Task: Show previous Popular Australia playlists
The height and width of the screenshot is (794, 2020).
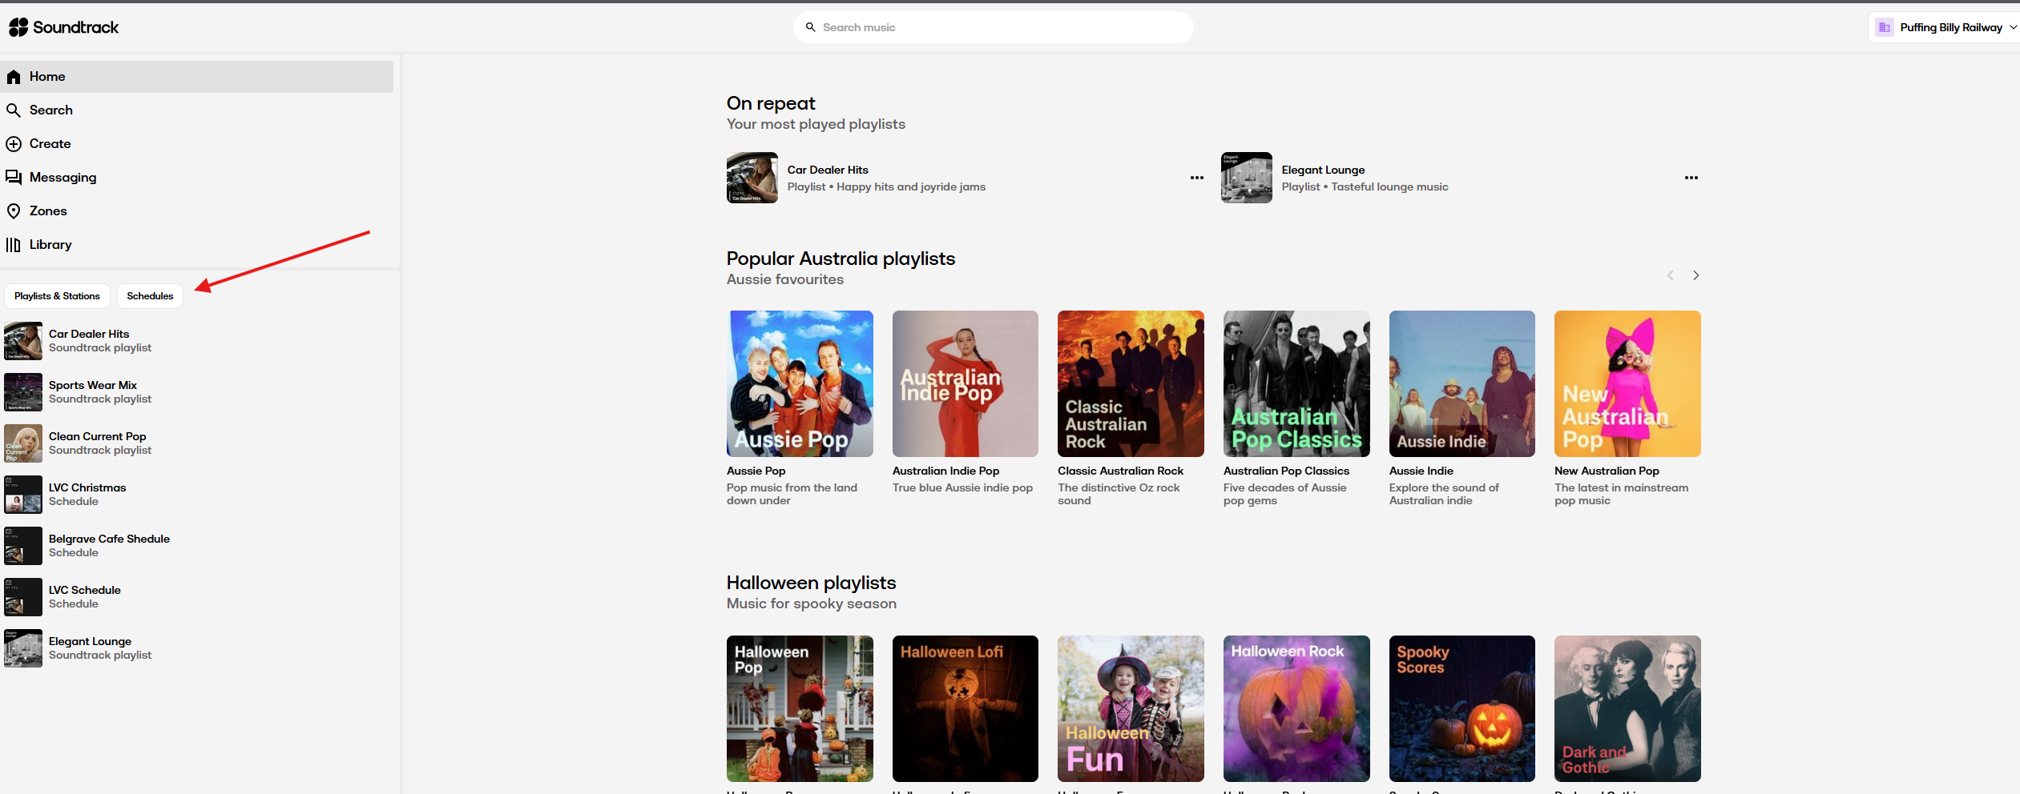Action: pos(1670,275)
